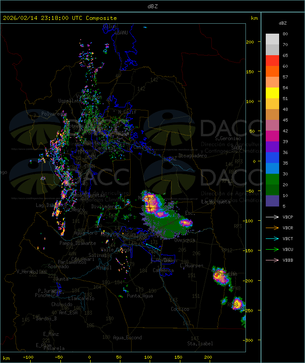Click the S.Geronimo place label
305x363 pixels.
point(228,138)
